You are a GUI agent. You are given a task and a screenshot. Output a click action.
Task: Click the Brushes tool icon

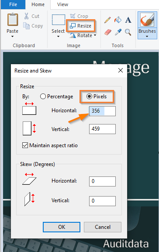147,20
